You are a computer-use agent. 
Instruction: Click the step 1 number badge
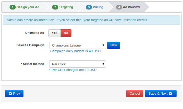tap(13, 7)
